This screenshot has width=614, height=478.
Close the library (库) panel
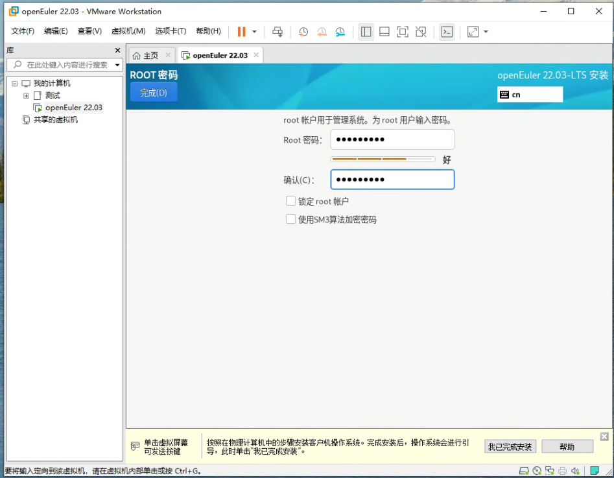point(117,50)
